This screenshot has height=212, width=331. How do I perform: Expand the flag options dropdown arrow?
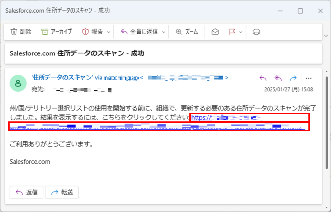click(241, 32)
